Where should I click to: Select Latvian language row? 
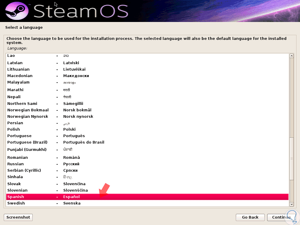(x=147, y=63)
